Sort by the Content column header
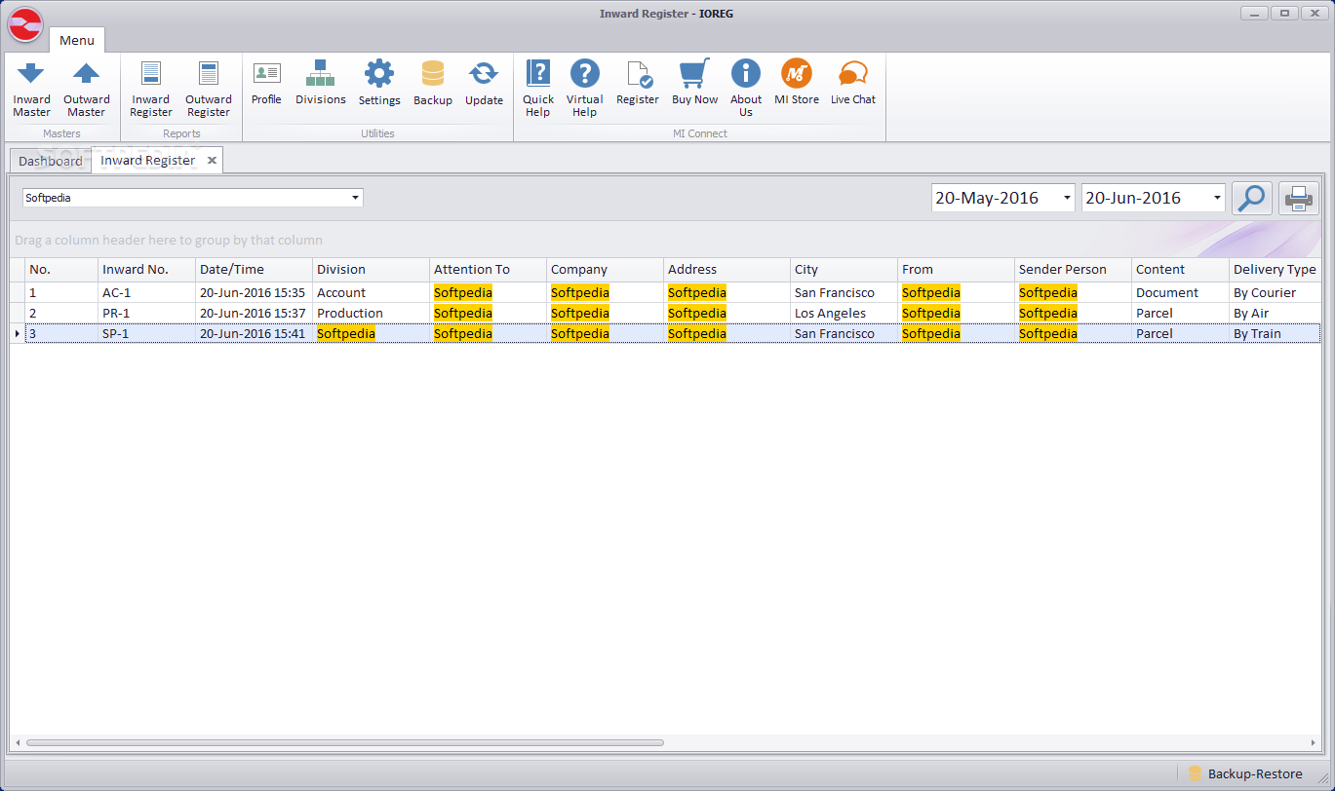 (1180, 270)
